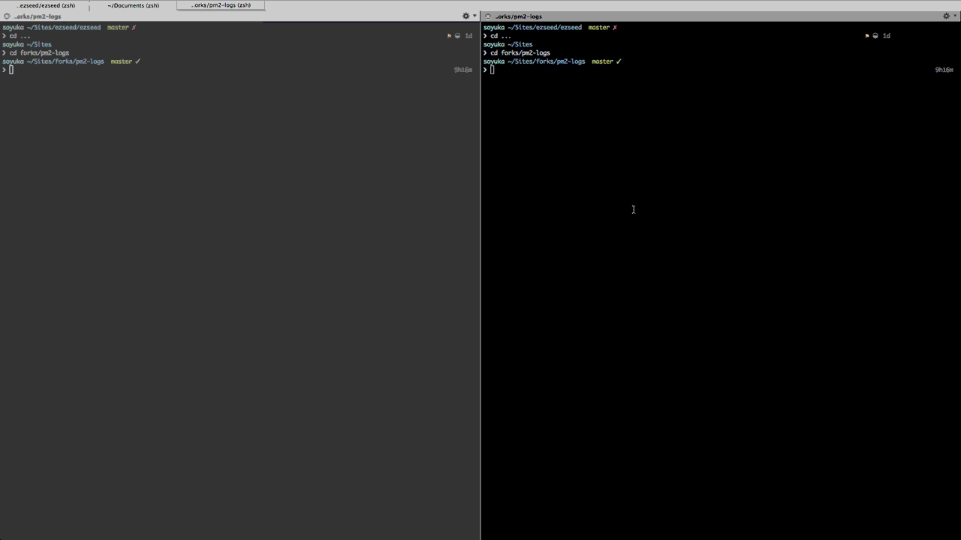Open the dropdown arrow next to left gear icon
Image resolution: width=961 pixels, height=540 pixels.
(474, 16)
